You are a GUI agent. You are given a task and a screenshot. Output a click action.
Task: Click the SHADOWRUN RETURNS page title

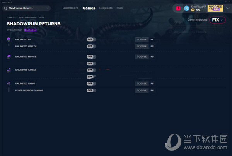click(34, 24)
